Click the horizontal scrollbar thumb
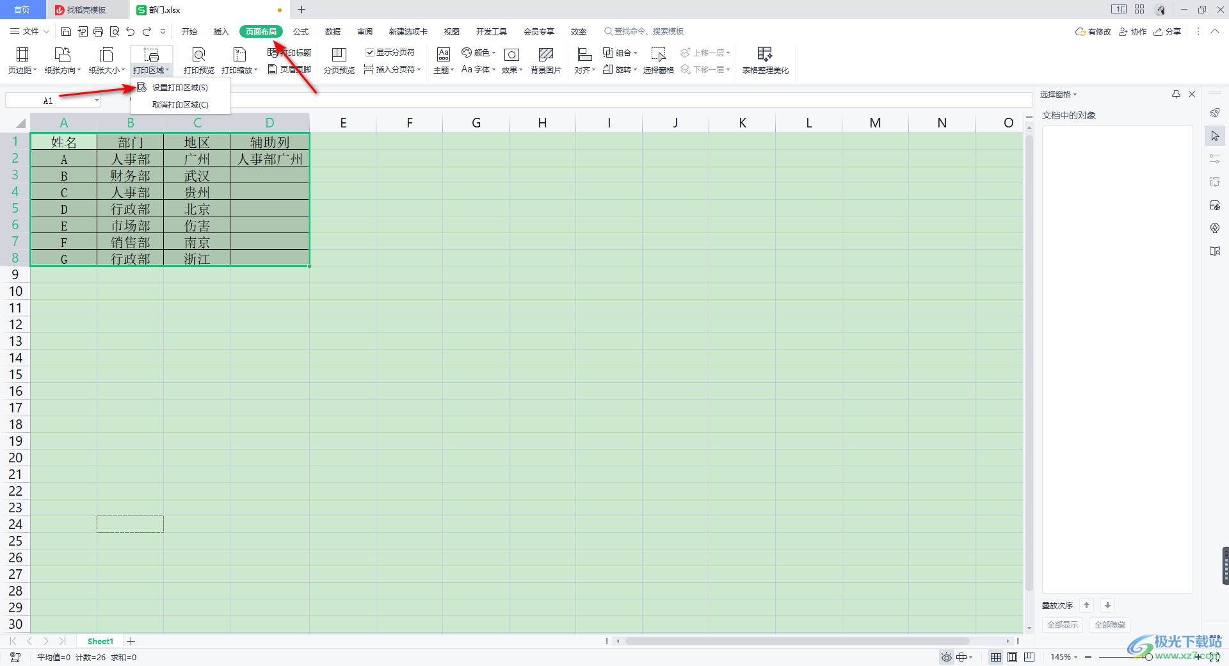The width and height of the screenshot is (1229, 666). coord(797,641)
